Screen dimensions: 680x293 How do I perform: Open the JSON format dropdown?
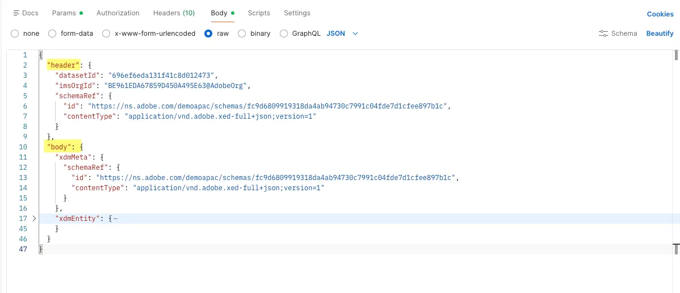(342, 34)
